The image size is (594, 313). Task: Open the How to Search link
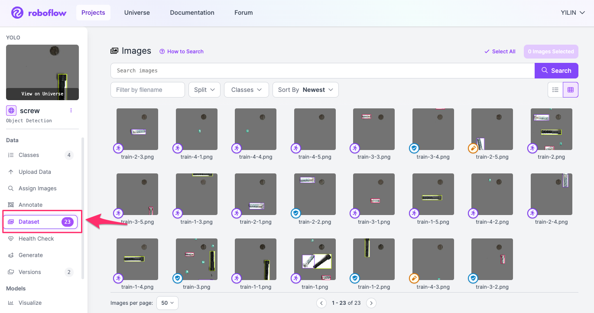(182, 52)
